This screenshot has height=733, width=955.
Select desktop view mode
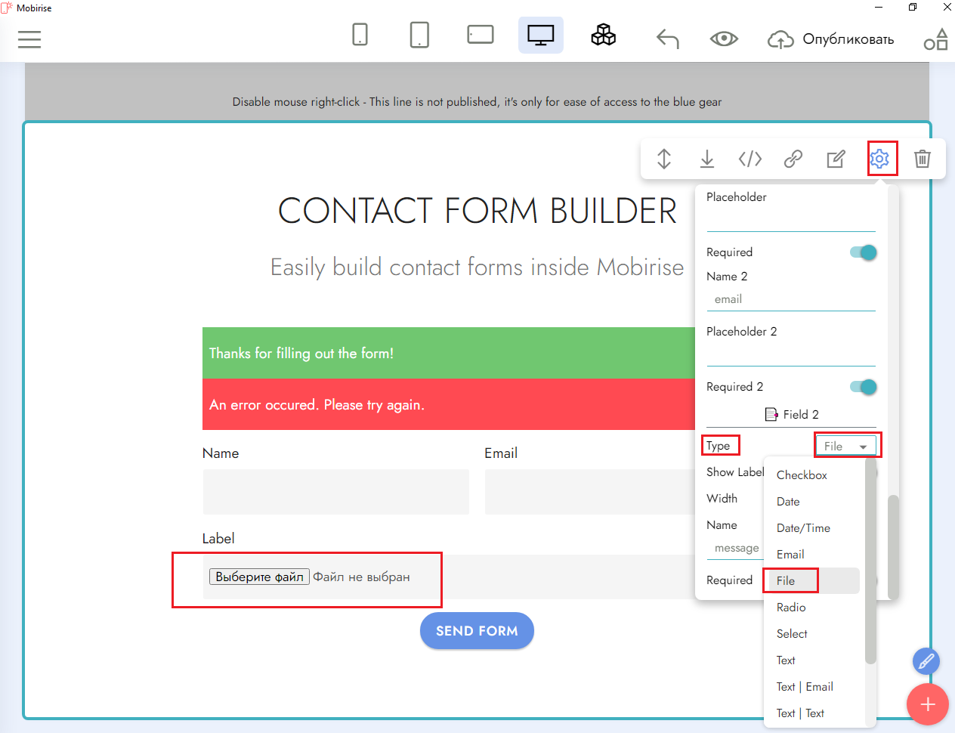coord(541,36)
